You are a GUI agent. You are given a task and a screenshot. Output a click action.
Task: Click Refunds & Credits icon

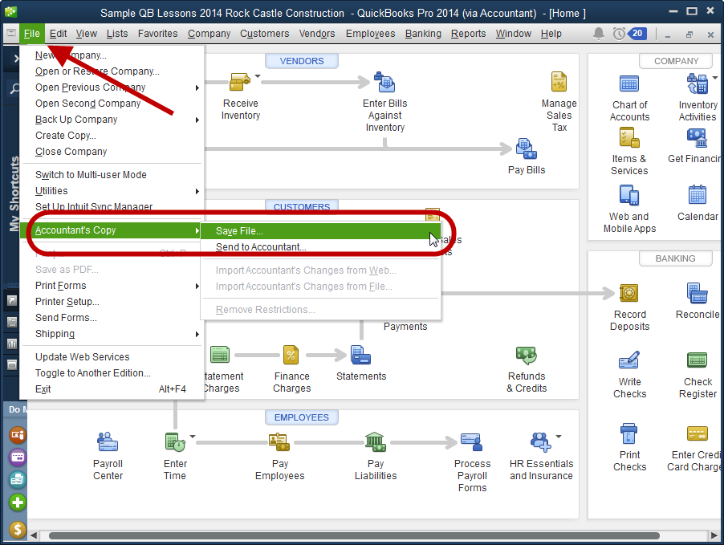[526, 356]
